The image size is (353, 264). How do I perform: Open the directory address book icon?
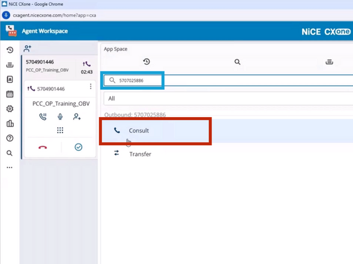coord(10,79)
